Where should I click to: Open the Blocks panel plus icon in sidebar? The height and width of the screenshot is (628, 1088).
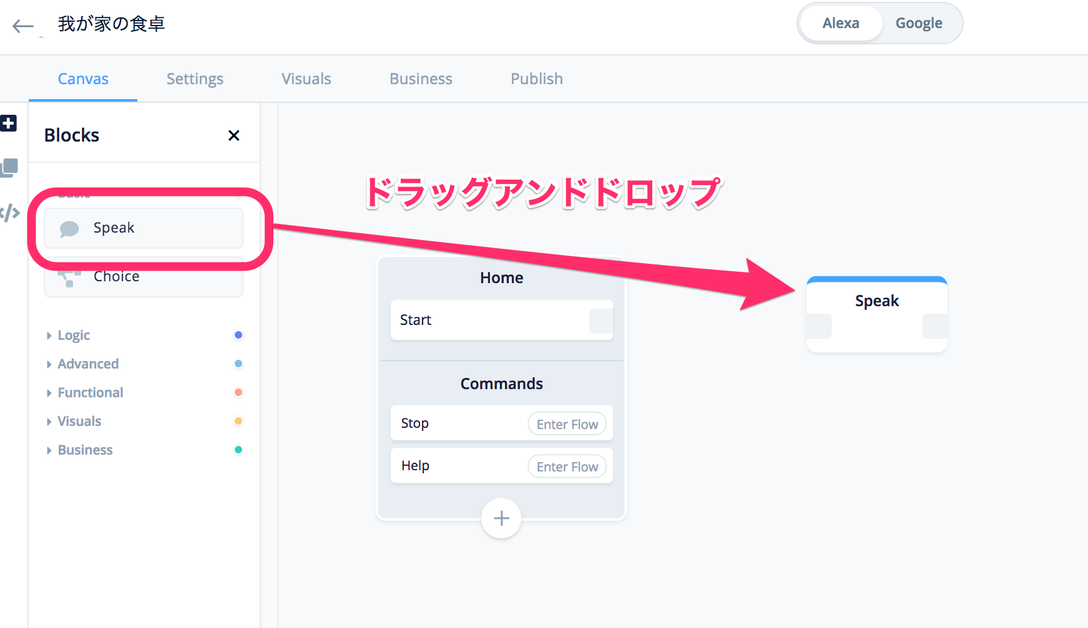[x=9, y=123]
